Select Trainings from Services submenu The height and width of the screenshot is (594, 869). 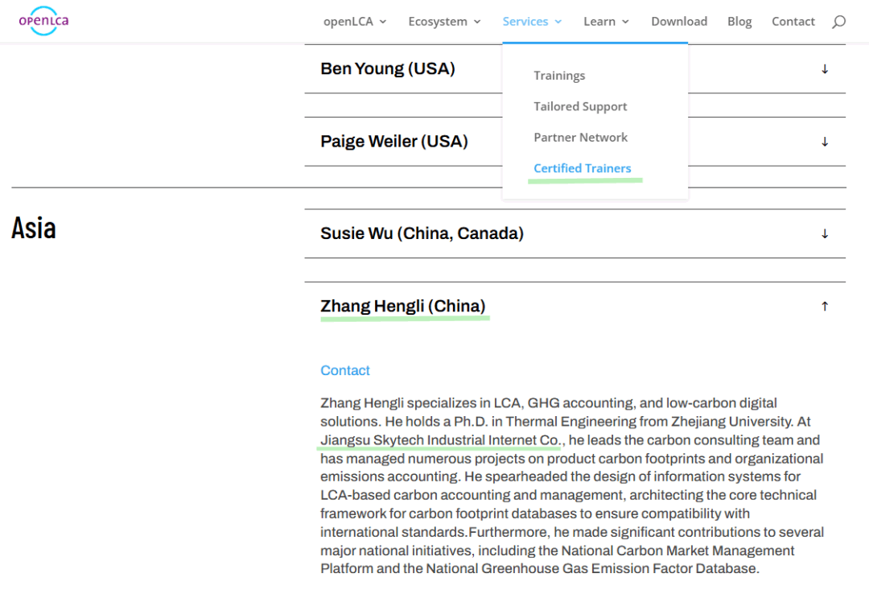(x=559, y=76)
